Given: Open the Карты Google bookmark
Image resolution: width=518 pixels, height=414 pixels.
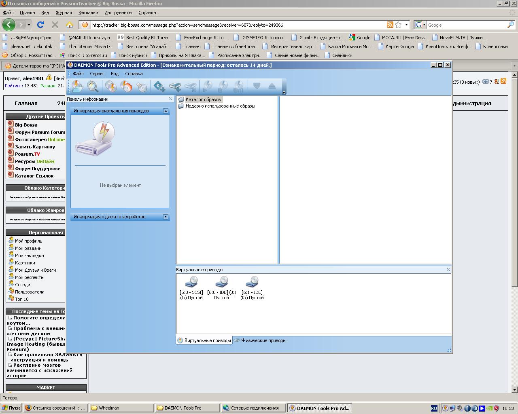Looking at the screenshot, I should pyautogui.click(x=396, y=46).
